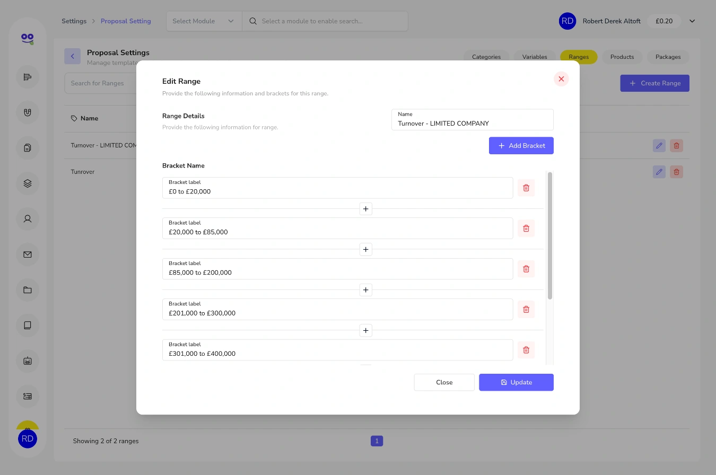Screen dimensions: 716x475
Task: Delete the £0 to £20,000 bracket
Action: coord(526,188)
